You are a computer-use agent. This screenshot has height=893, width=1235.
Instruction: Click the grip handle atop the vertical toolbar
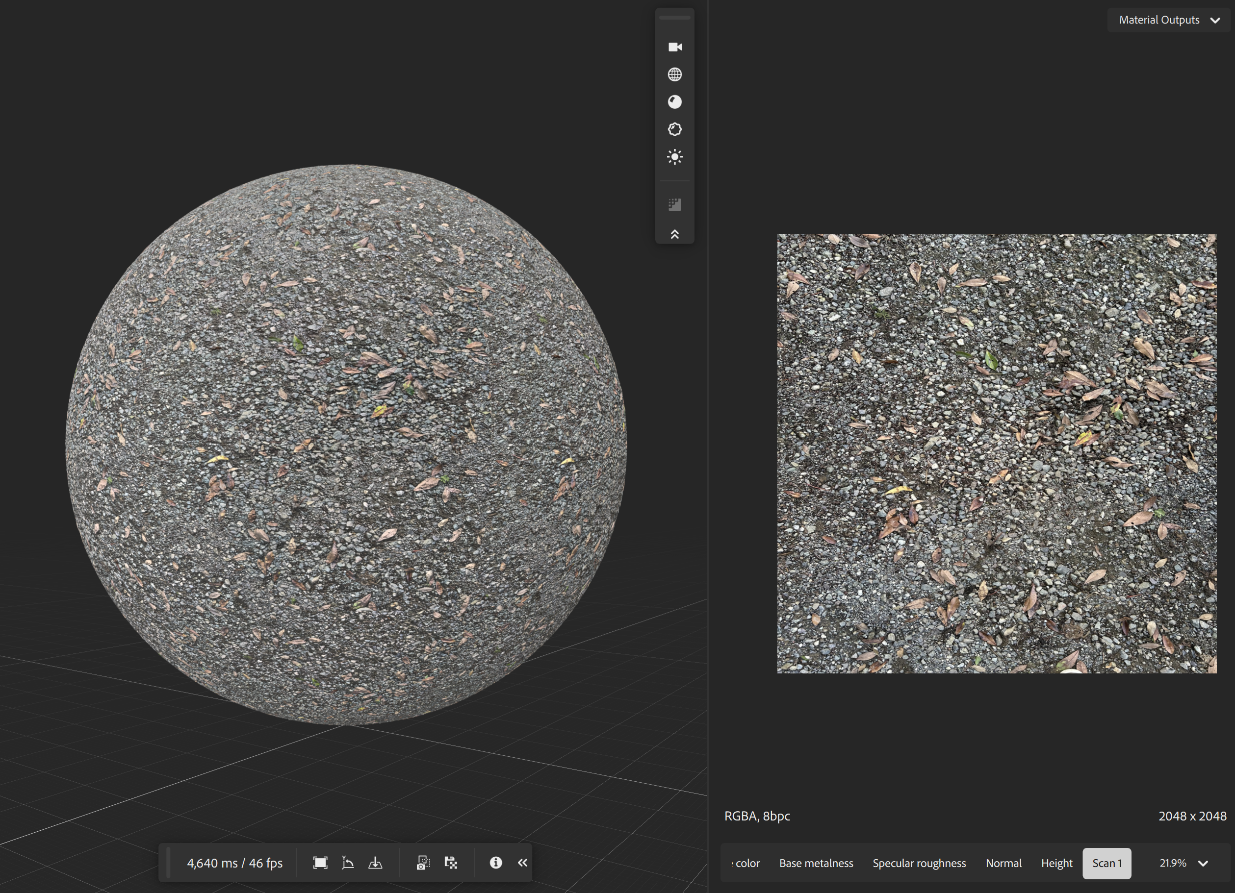coord(675,18)
